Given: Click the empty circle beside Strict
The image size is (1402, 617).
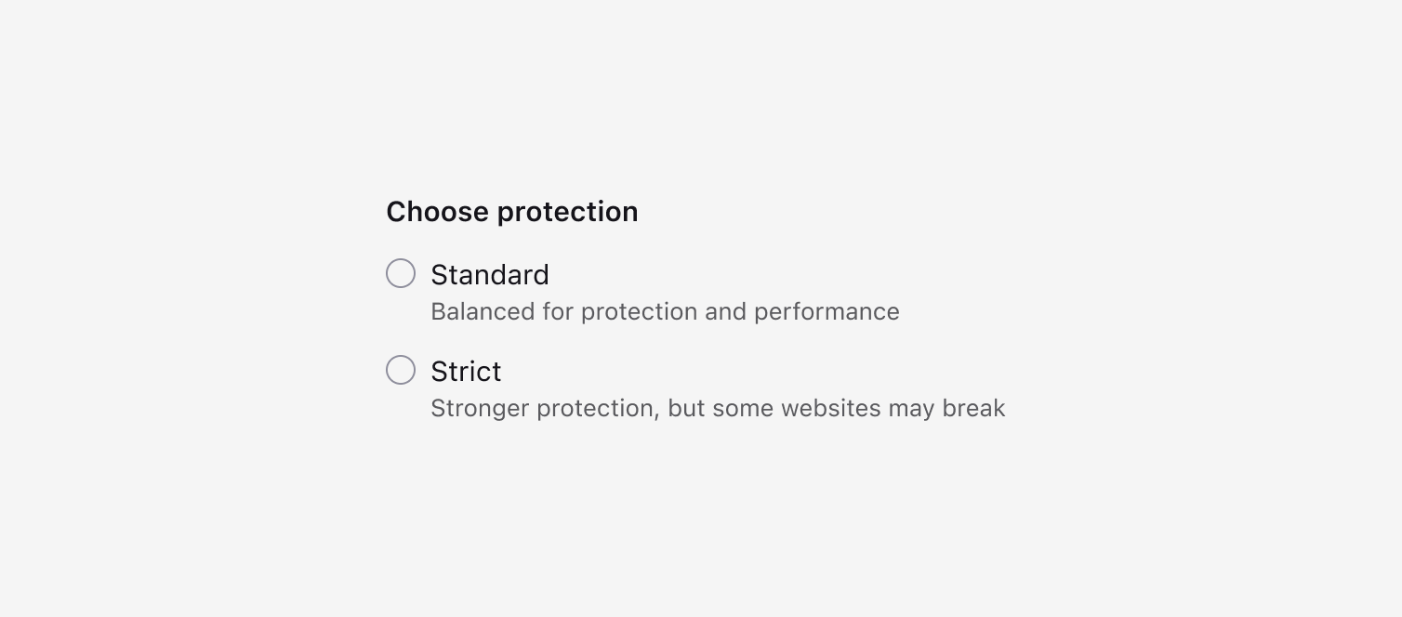Looking at the screenshot, I should click(401, 370).
